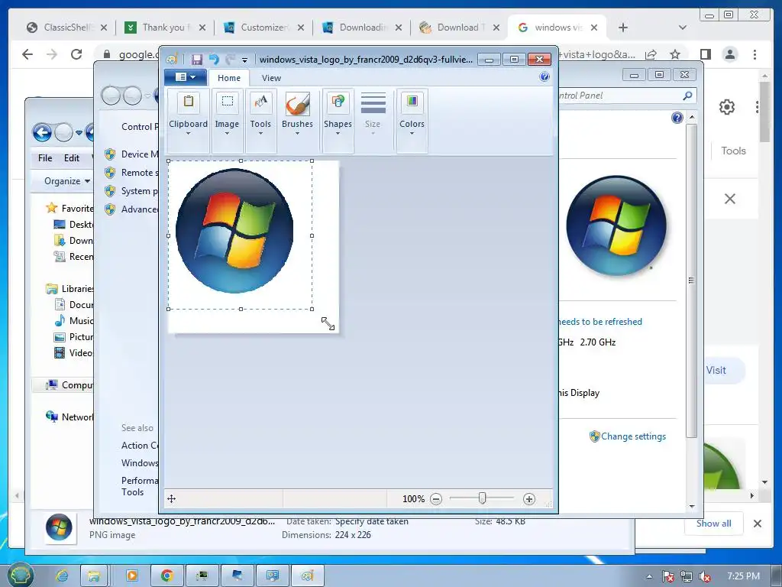The height and width of the screenshot is (587, 782).
Task: Open Chrome tab search chevron
Action: (683, 28)
